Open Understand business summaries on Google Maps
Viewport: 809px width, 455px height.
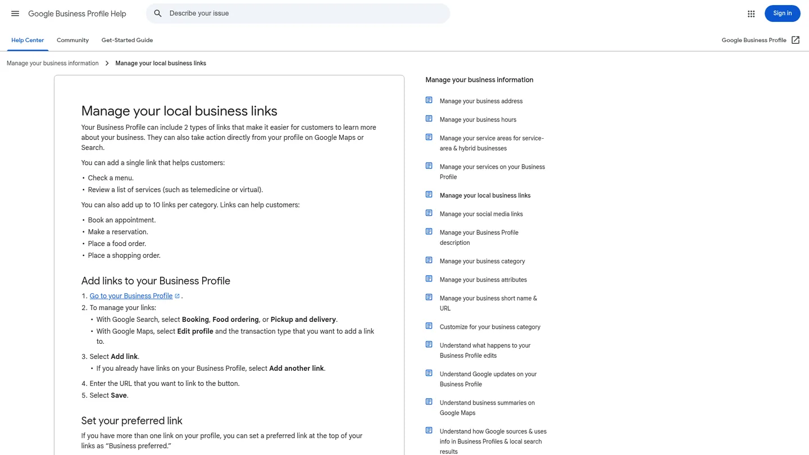click(487, 408)
